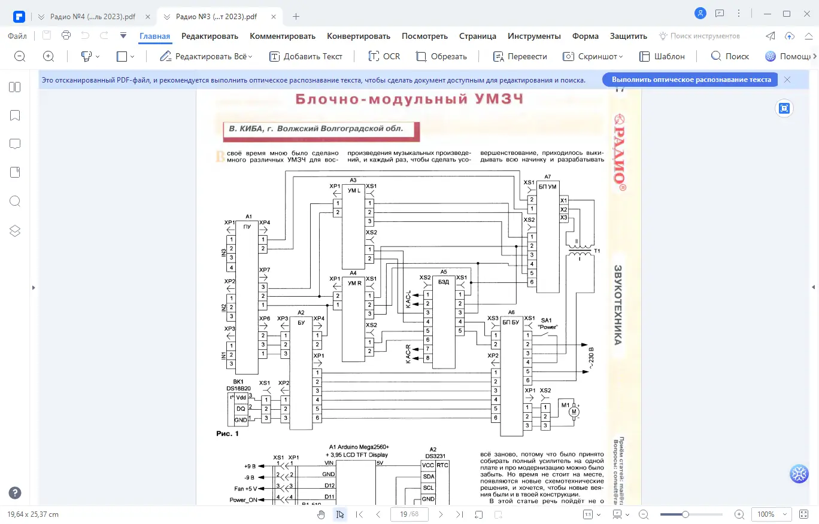Open the Comments panel in the sidebar
Screen dimensions: 819x524
point(14,144)
